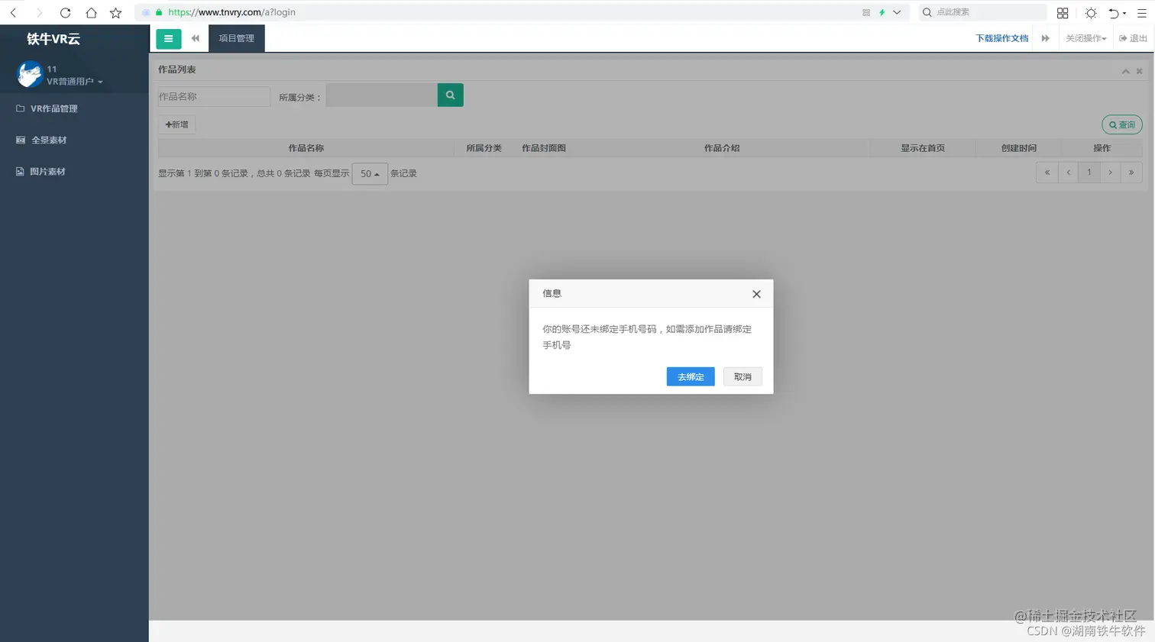Click the 去绑定 button in the dialog
The height and width of the screenshot is (642, 1155).
690,376
